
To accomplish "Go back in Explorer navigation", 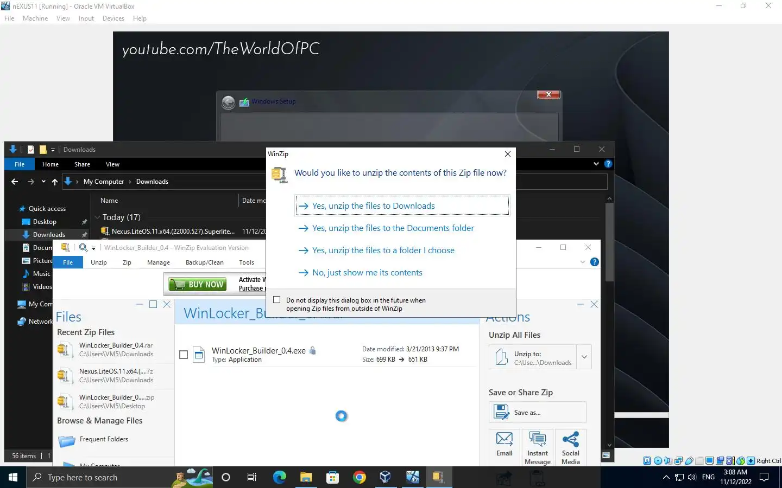I will click(15, 182).
